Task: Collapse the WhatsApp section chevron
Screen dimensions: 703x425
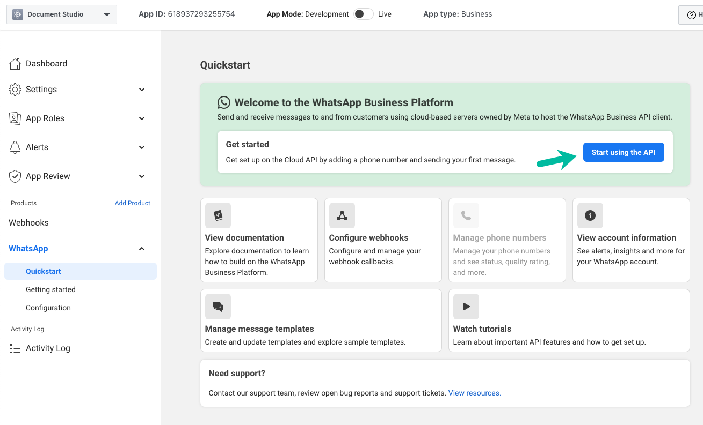Action: tap(142, 249)
